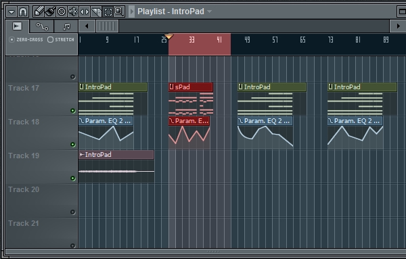406x259 pixels.
Task: Select the Track 19 label
Action: point(24,156)
